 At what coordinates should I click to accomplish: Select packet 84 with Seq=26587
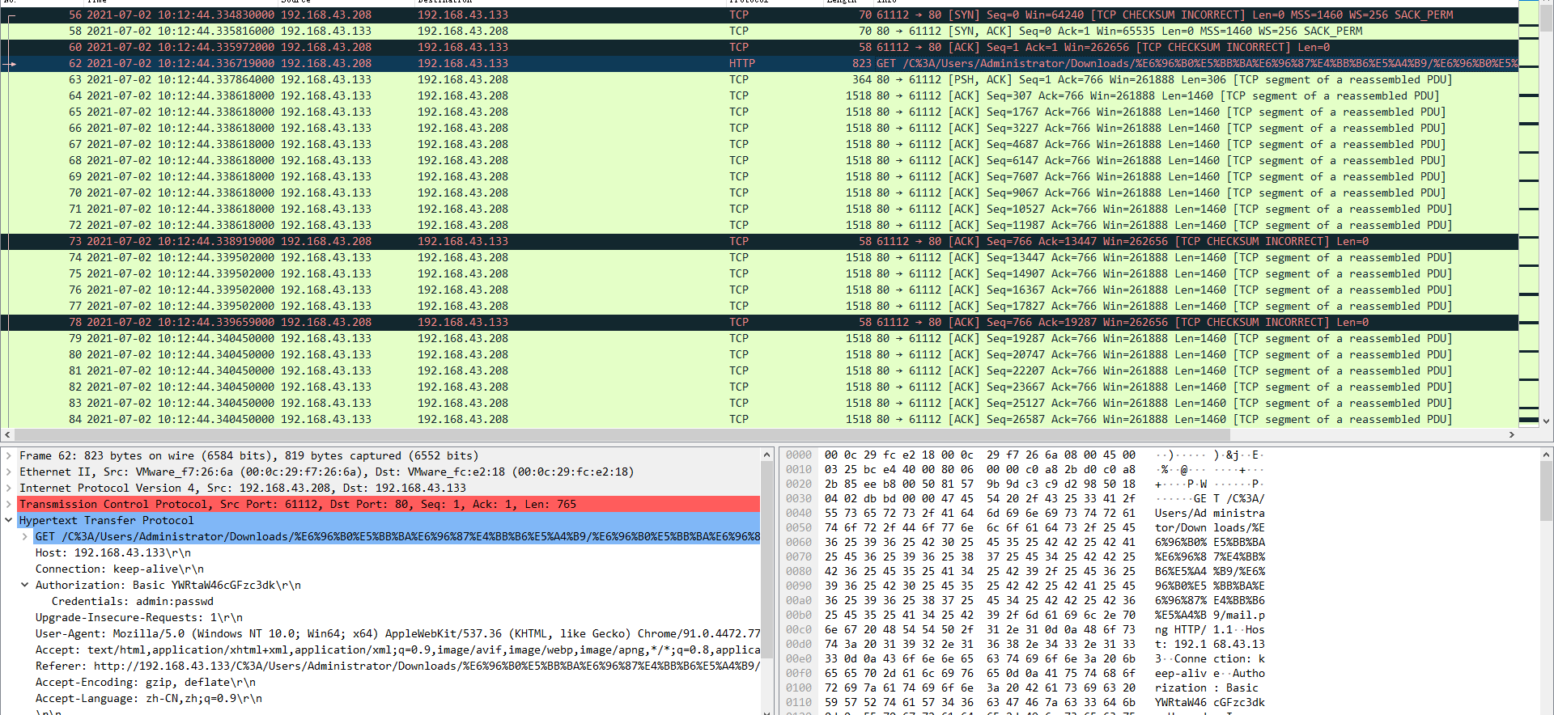click(x=759, y=419)
